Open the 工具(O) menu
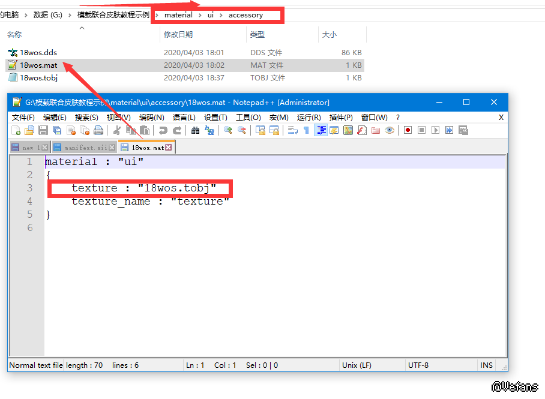 pyautogui.click(x=248, y=118)
